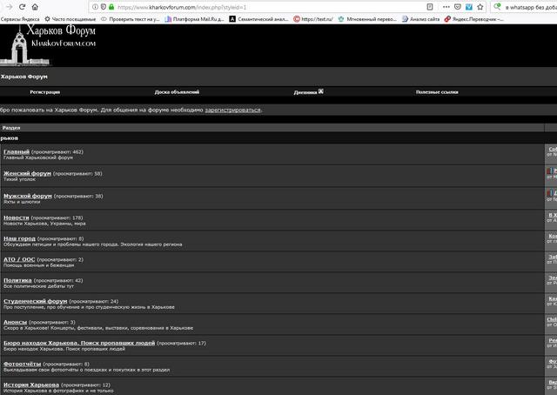Open the Новости section
557x395 pixels.
tap(17, 218)
